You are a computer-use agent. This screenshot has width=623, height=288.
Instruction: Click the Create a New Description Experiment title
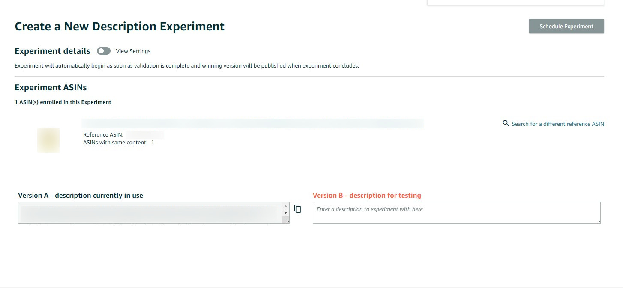click(x=120, y=27)
